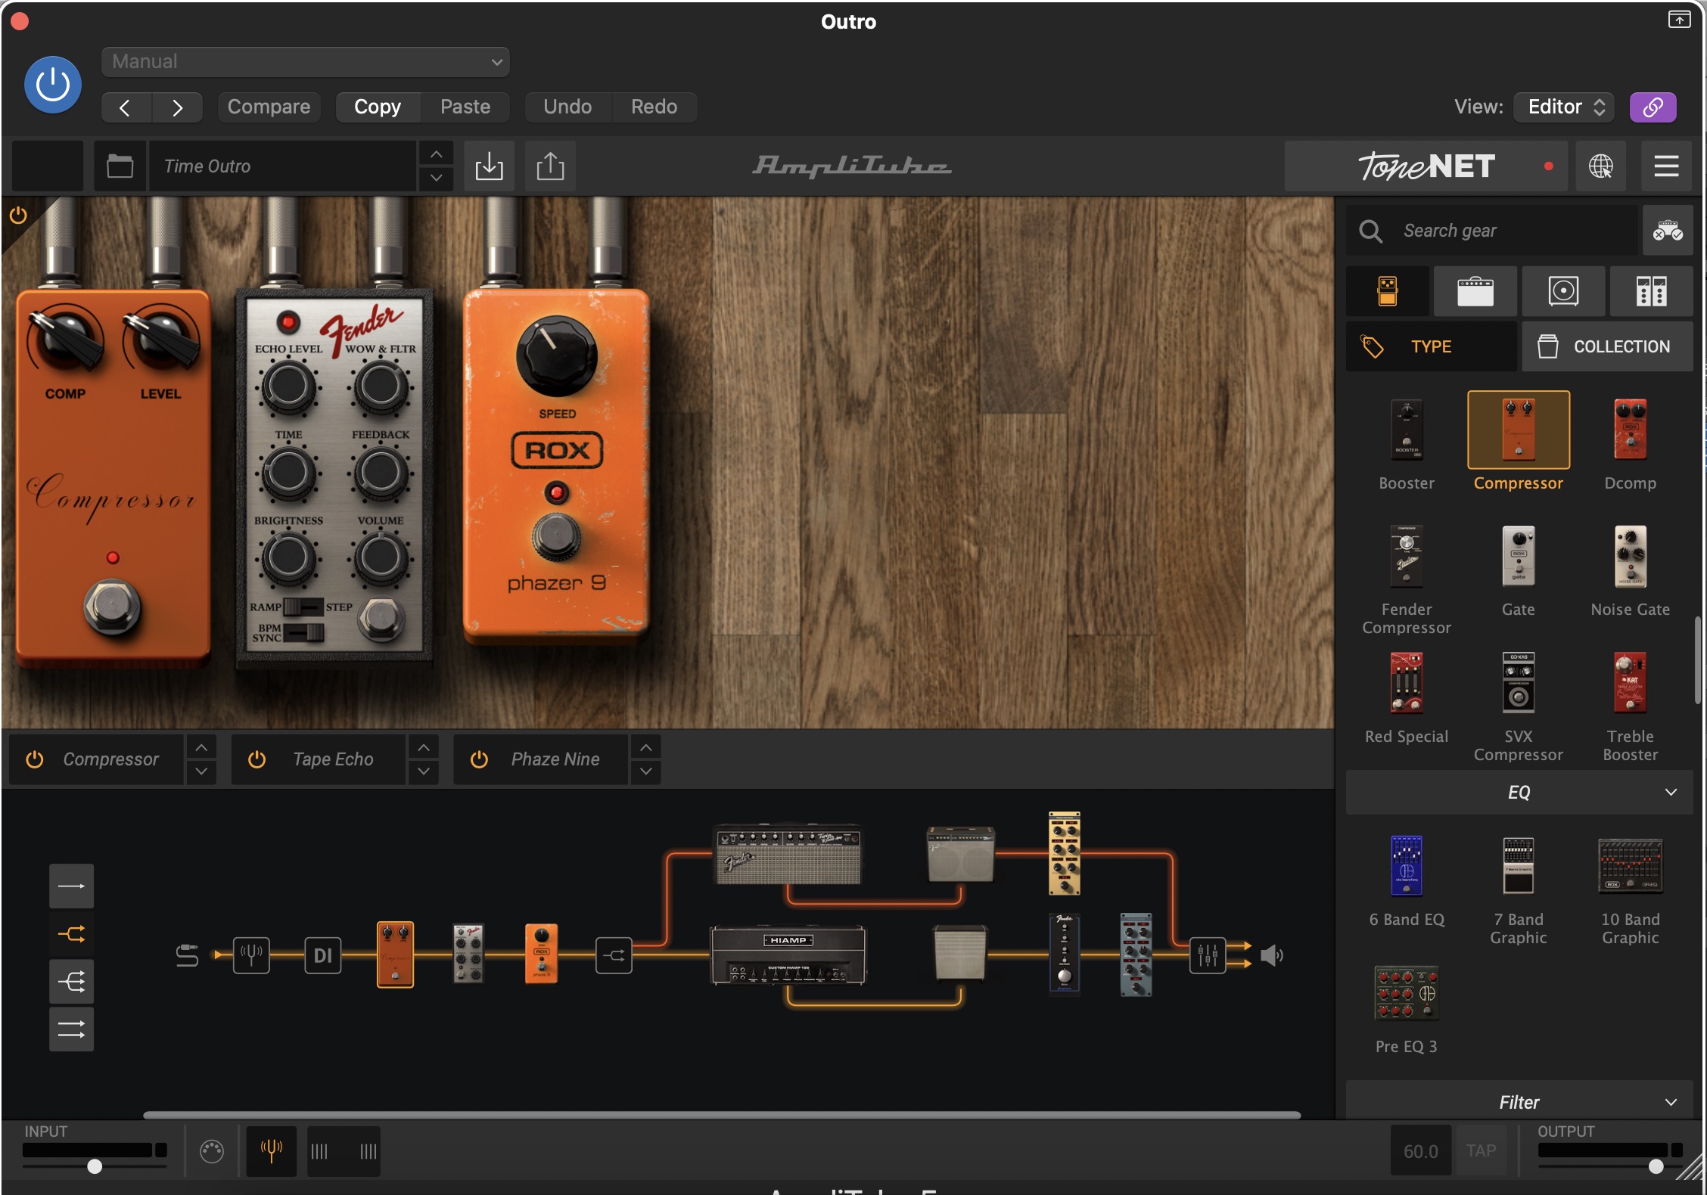The height and width of the screenshot is (1195, 1707).
Task: Toggle Compressor slot power
Action: point(35,759)
